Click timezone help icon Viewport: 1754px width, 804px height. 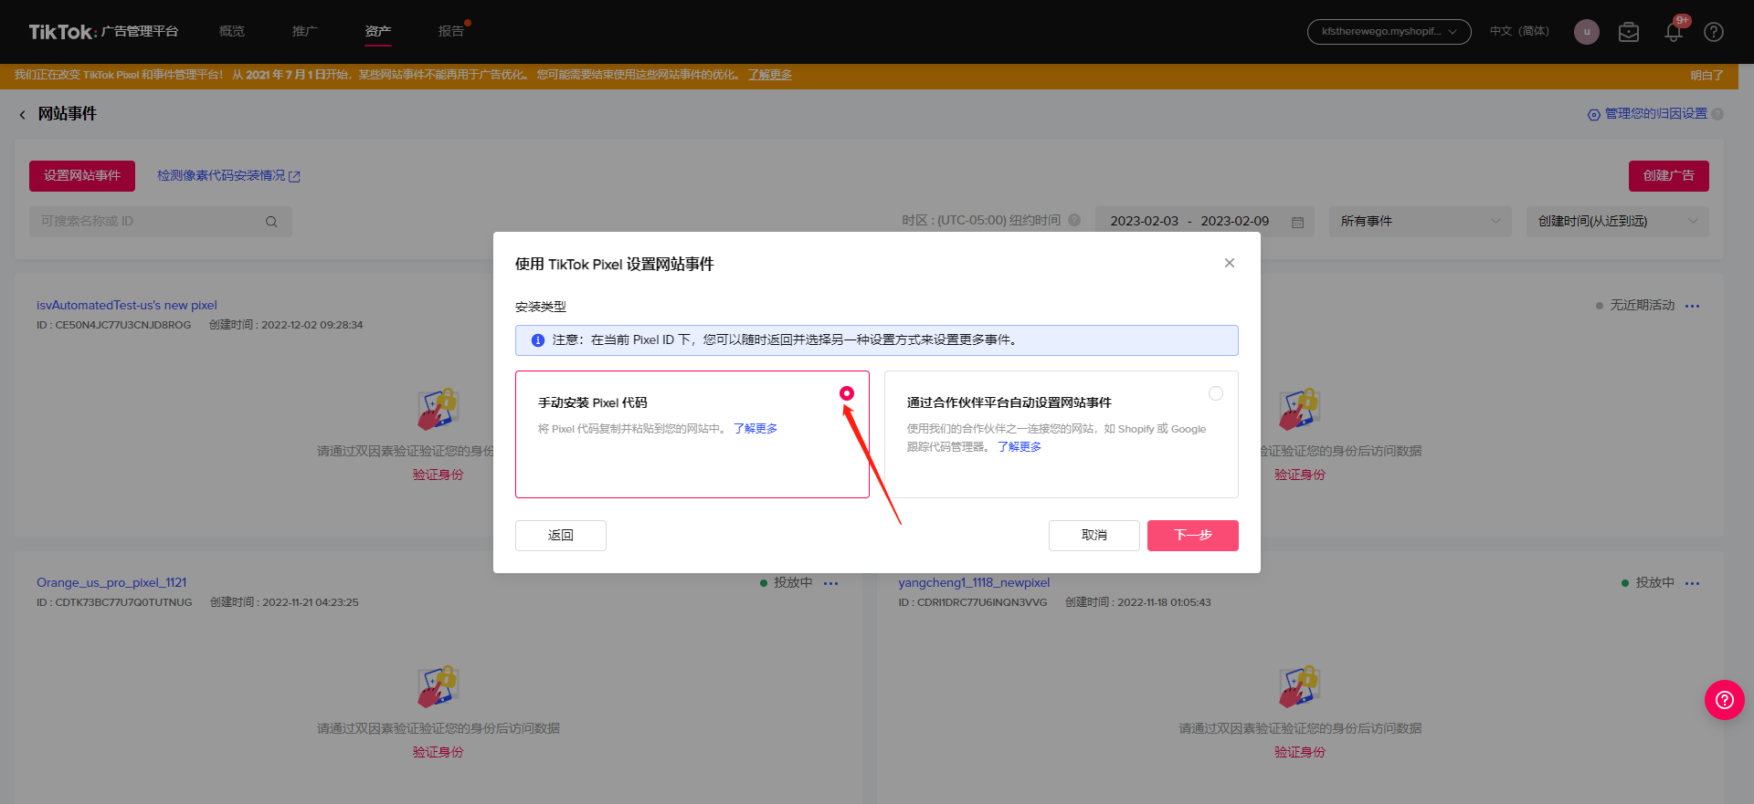(x=1074, y=220)
